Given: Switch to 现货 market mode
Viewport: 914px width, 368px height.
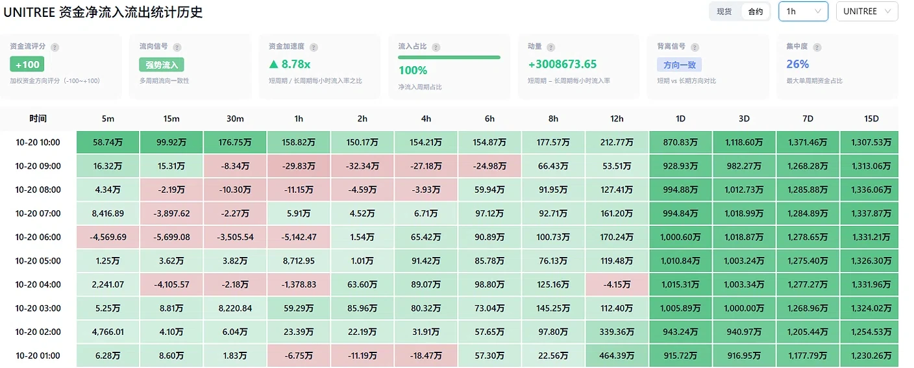Looking at the screenshot, I should coord(724,12).
